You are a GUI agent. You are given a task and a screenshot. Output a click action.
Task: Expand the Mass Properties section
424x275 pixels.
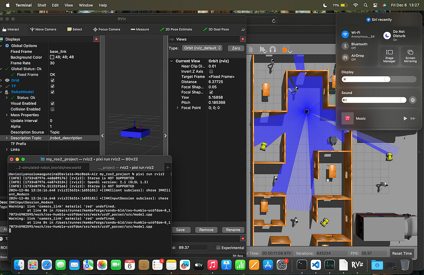(7, 115)
